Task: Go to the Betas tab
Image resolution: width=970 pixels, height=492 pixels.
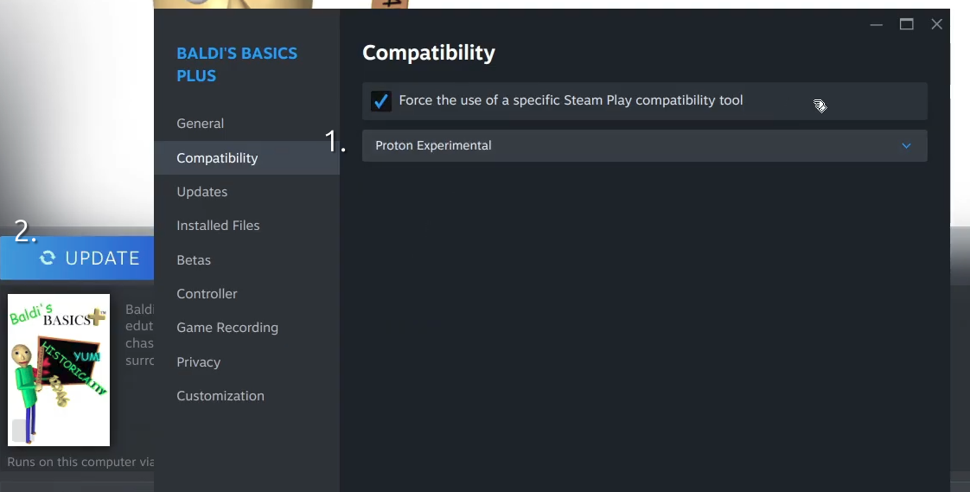Action: pos(194,260)
